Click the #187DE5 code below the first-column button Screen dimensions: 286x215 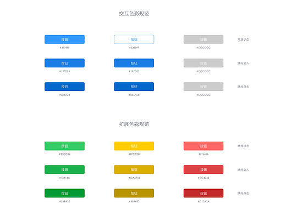64,71
